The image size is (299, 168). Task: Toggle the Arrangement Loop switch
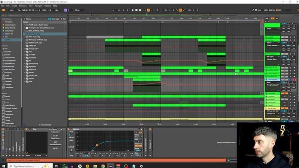pos(180,10)
